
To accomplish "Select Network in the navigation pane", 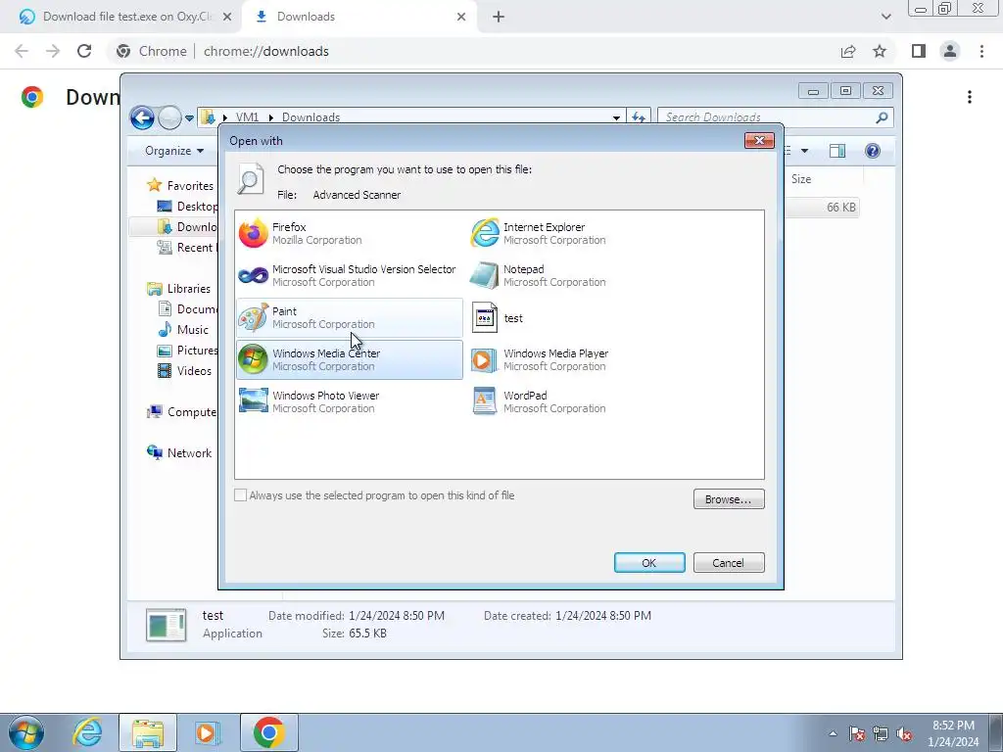I will (180, 453).
